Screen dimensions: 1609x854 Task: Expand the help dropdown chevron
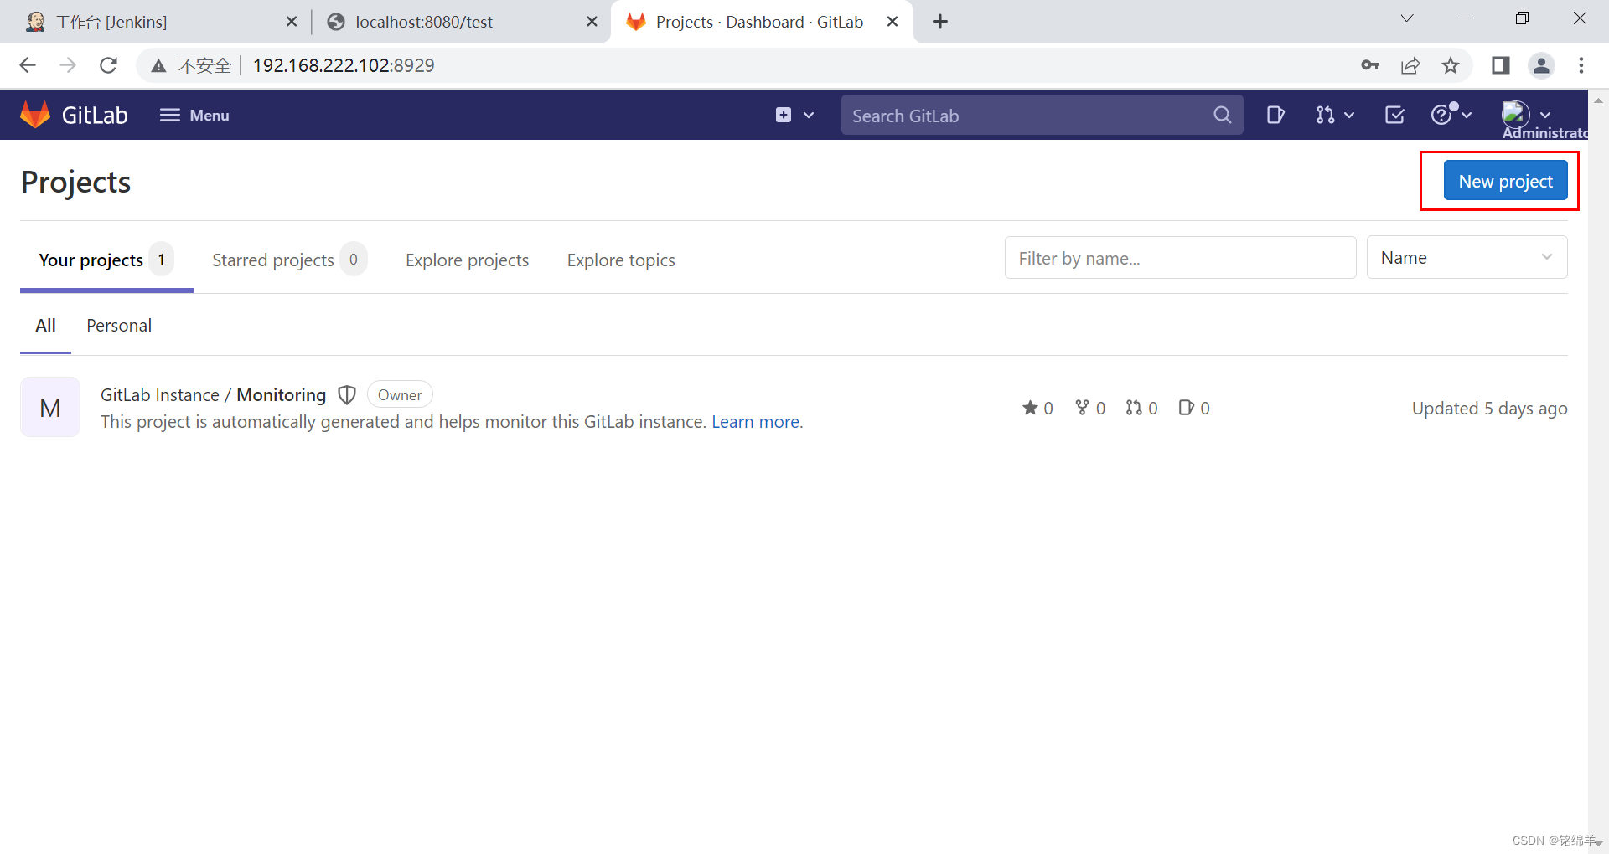click(1467, 116)
